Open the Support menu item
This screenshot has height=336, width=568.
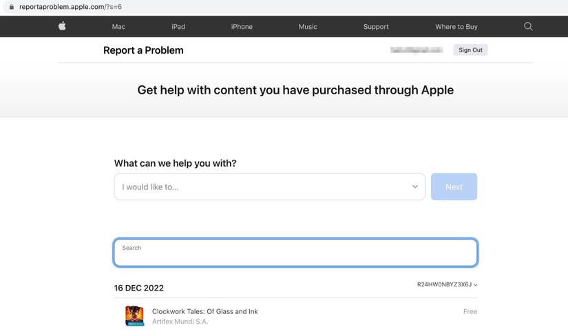point(376,27)
